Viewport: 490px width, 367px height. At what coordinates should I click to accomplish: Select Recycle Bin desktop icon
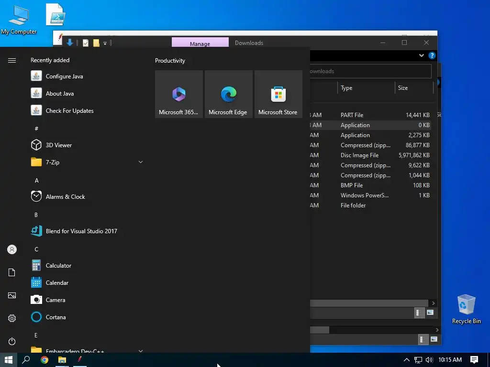click(x=466, y=310)
